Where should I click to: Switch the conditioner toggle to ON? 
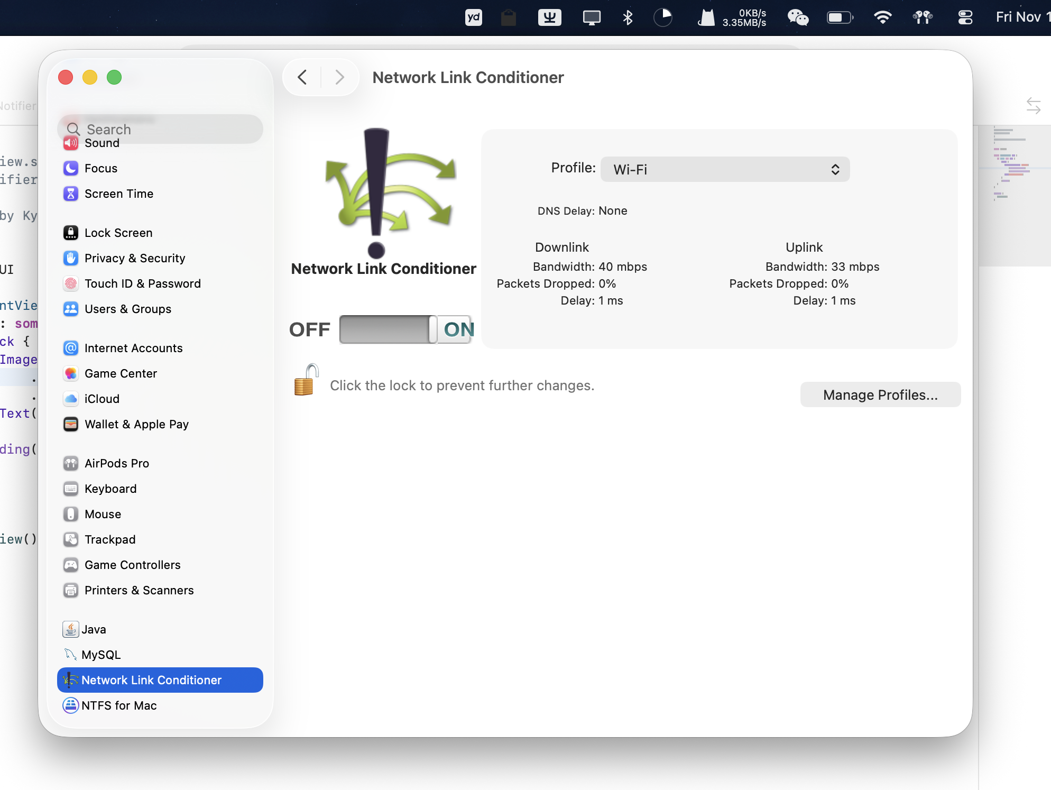(x=458, y=329)
